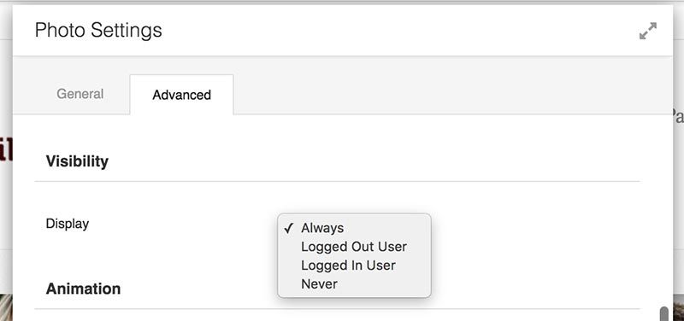Viewport: 684px width, 321px height.
Task: Click the thumbnail peeking behind the panel's left edge
Action: [6, 307]
